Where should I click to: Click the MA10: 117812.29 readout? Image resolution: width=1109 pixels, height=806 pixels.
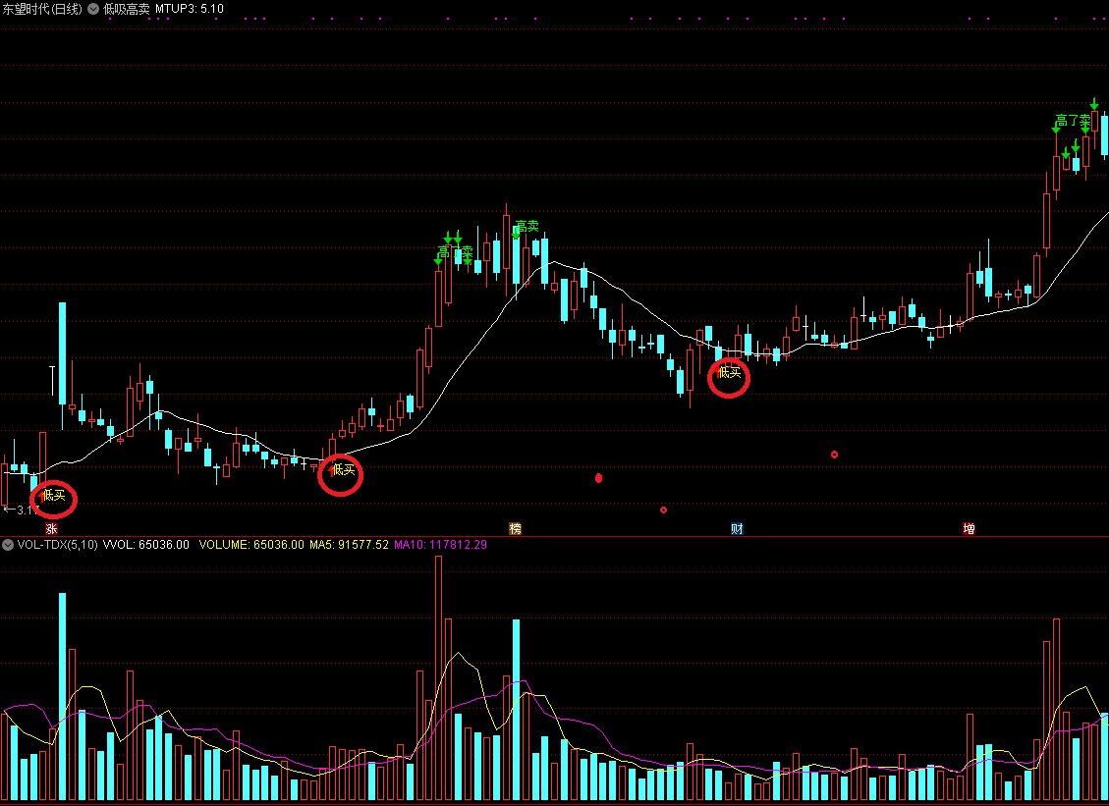point(441,545)
